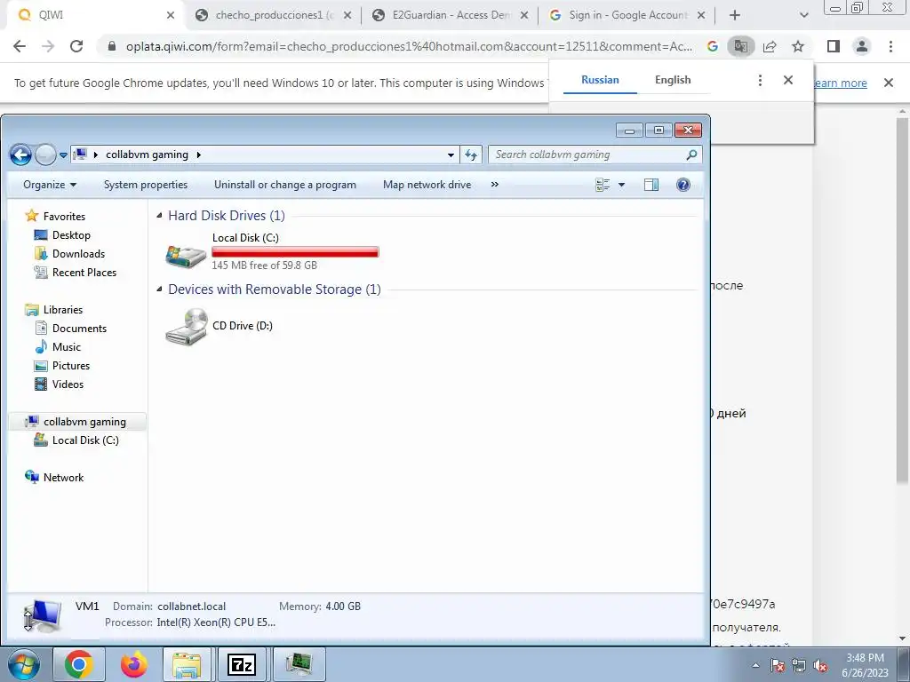
Task: Click Chrome's back navigation arrow
Action: [20, 46]
